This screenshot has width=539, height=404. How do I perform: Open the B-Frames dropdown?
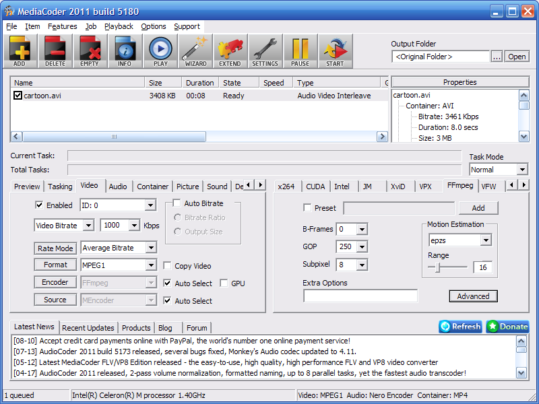click(x=362, y=229)
